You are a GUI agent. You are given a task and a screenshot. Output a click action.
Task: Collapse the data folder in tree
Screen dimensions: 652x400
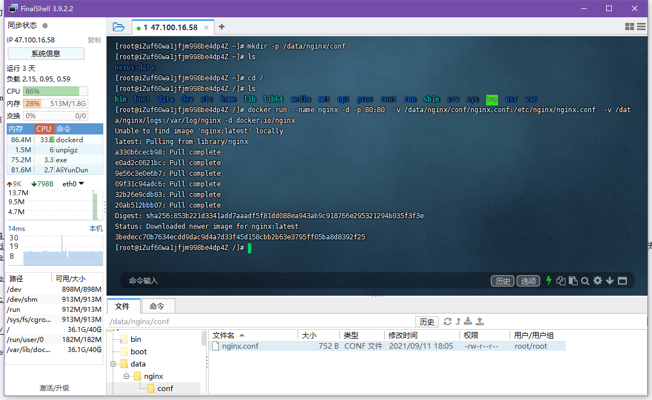tap(113, 364)
